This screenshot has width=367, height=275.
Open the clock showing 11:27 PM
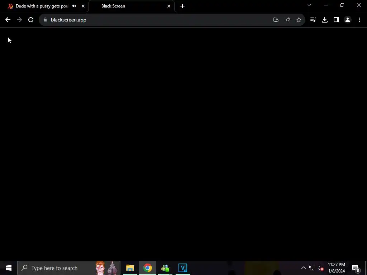tap(336, 268)
